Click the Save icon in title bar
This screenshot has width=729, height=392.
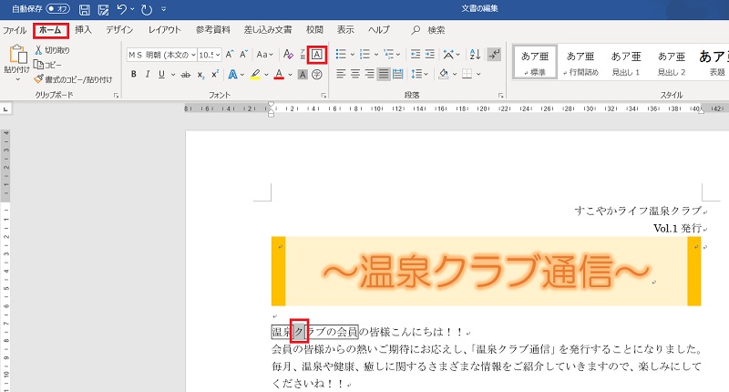tap(84, 9)
